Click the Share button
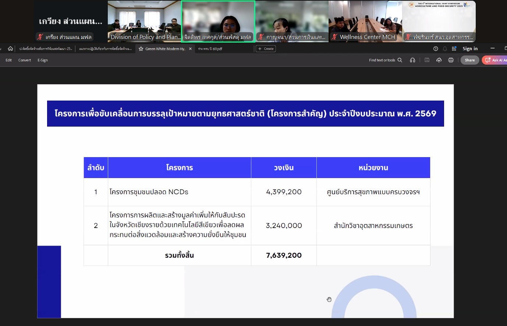The image size is (507, 326). coord(469,60)
